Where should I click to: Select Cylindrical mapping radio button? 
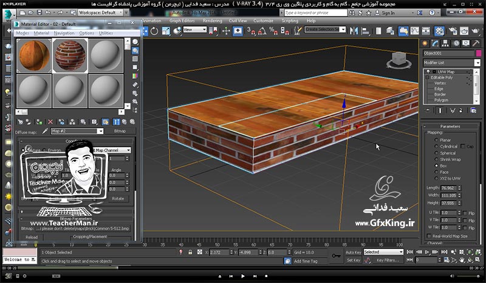(436, 146)
